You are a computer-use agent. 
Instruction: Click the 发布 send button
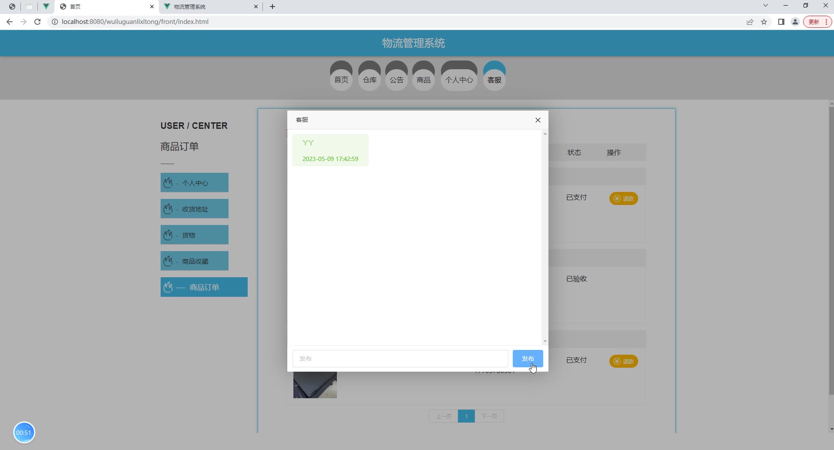pyautogui.click(x=528, y=359)
